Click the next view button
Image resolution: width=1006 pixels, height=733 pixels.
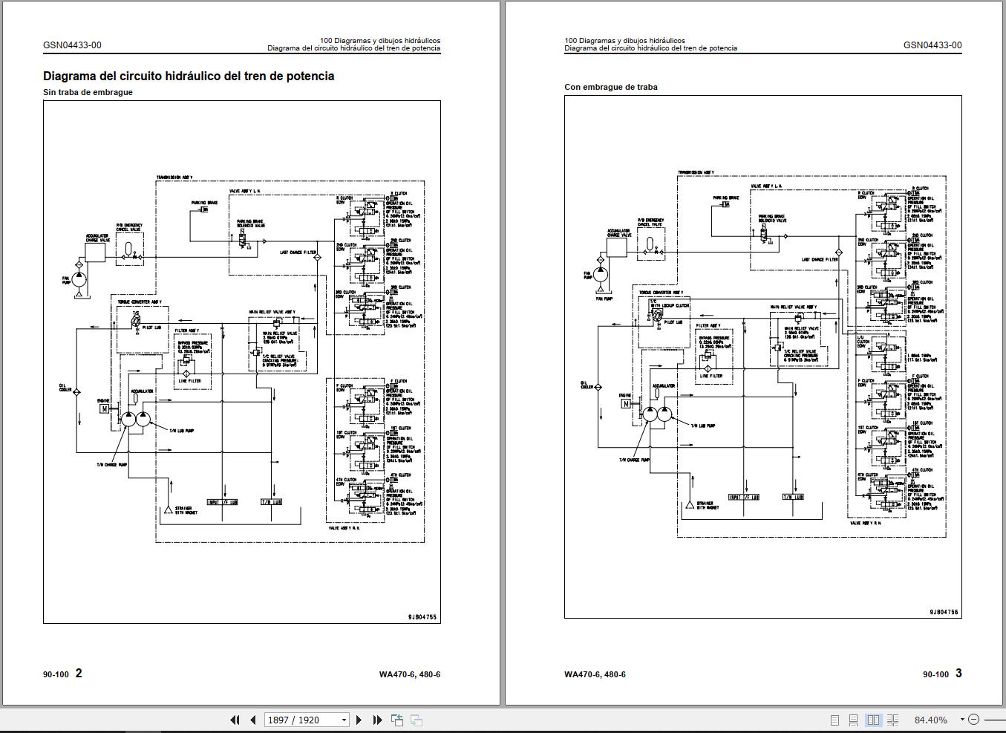(x=417, y=720)
